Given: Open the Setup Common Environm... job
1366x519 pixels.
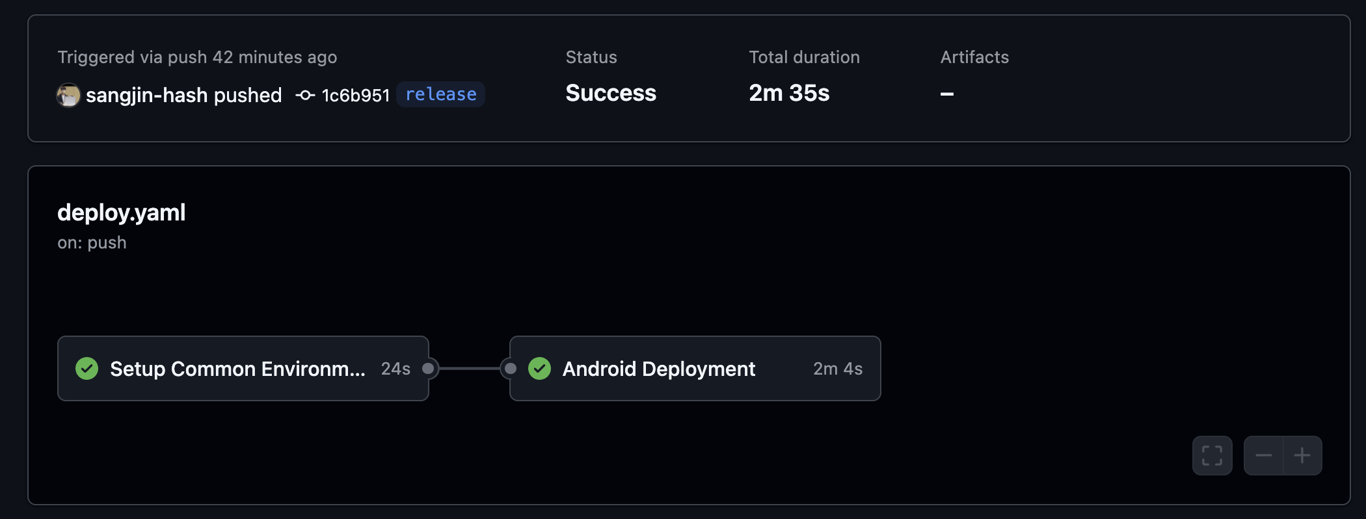Looking at the screenshot, I should 243,369.
